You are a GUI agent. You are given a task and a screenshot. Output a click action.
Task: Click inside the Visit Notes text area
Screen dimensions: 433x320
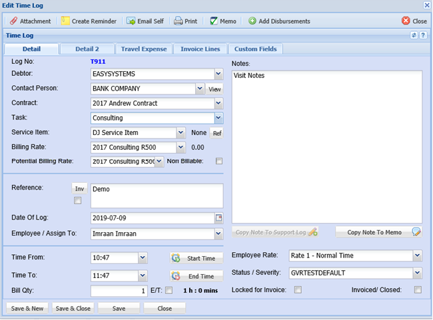pyautogui.click(x=326, y=146)
